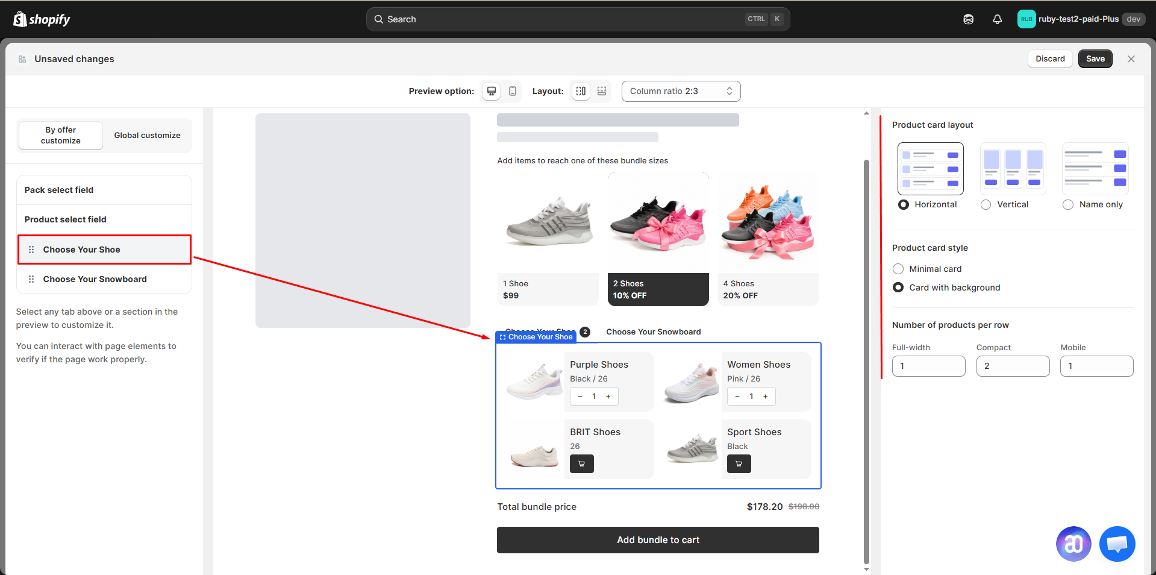Open the Choose Your Snowboard preview tab
The height and width of the screenshot is (575, 1156).
[x=654, y=331]
